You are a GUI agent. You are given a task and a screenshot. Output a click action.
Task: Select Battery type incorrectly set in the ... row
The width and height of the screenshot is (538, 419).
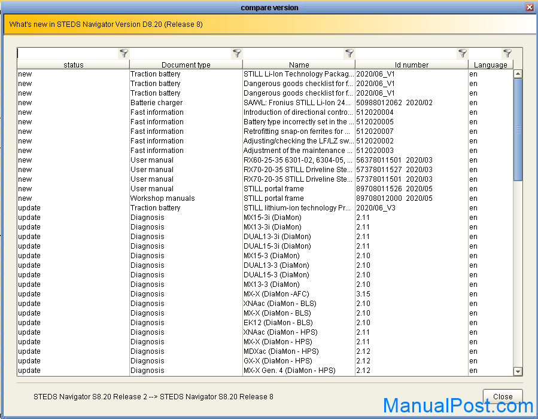pyautogui.click(x=265, y=122)
